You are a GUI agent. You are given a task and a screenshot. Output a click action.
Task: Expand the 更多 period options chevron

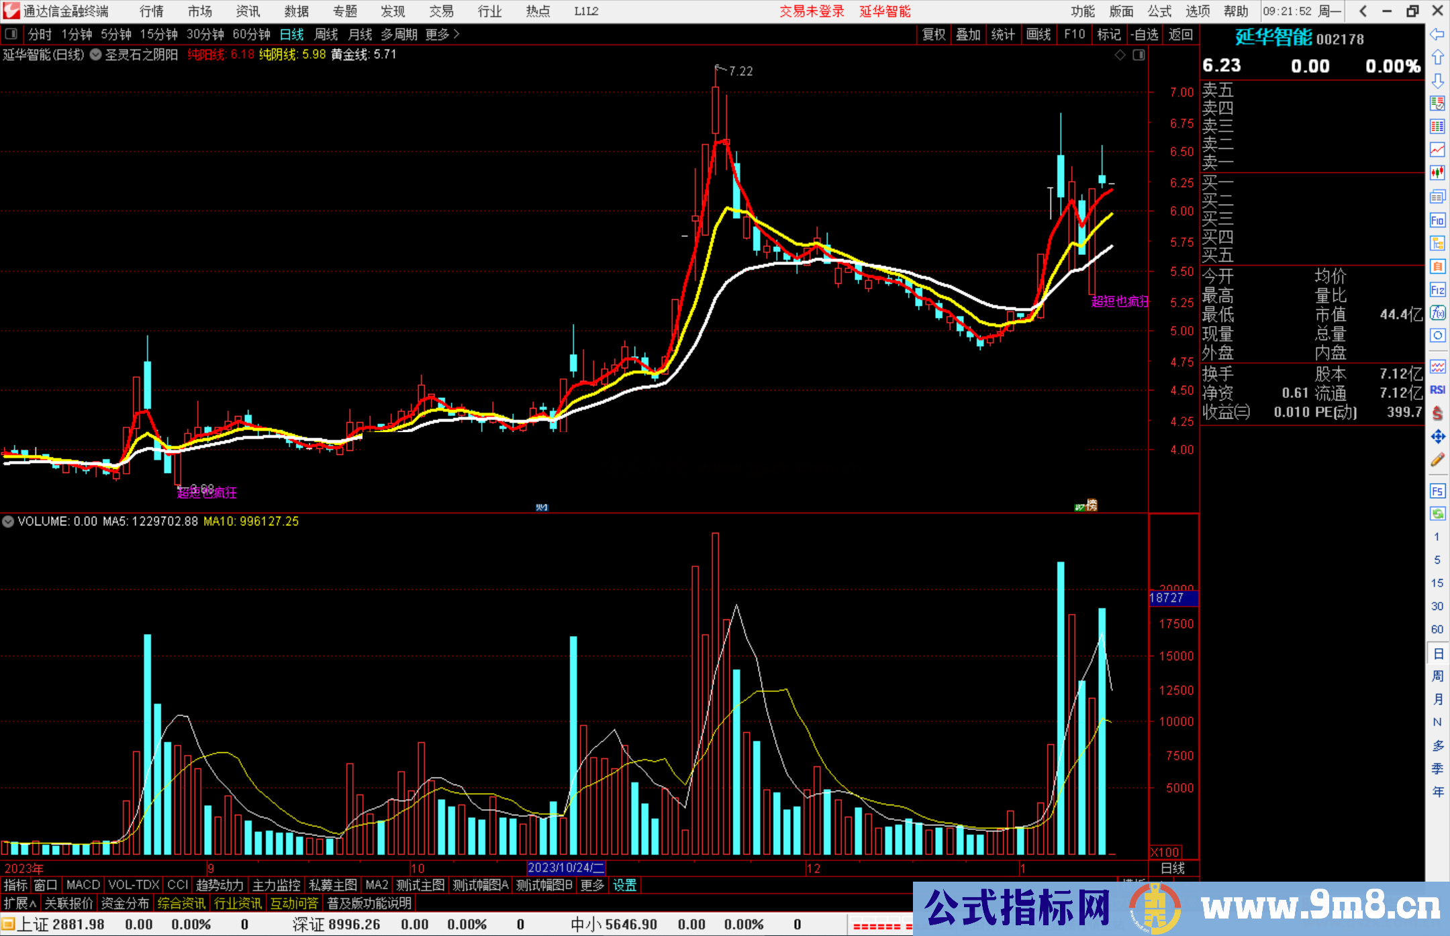[456, 34]
